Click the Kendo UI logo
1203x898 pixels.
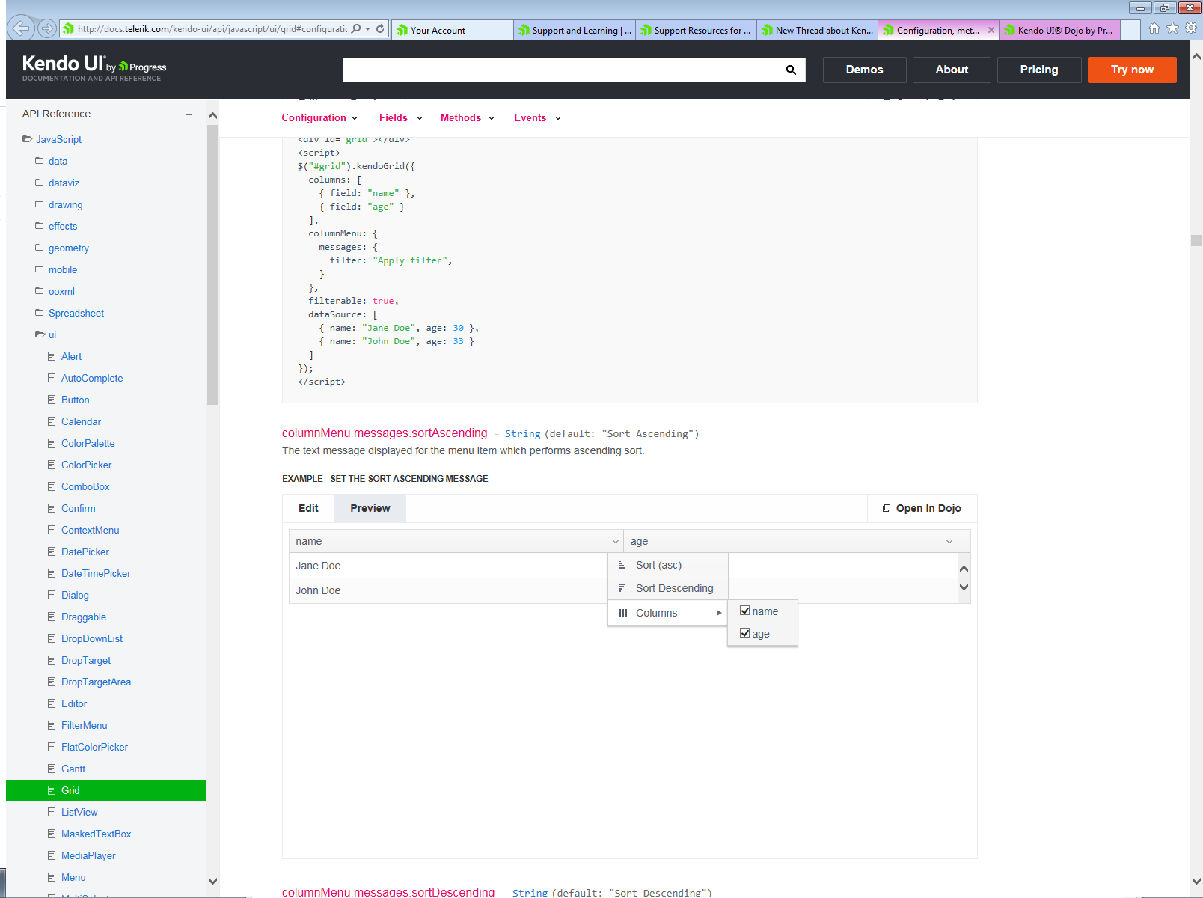tap(94, 67)
